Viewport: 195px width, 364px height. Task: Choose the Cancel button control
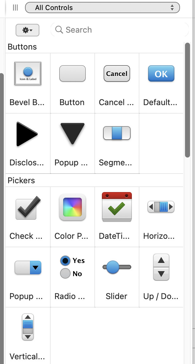117,74
